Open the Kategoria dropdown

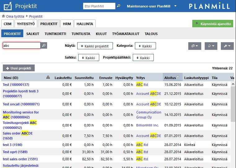145,46
